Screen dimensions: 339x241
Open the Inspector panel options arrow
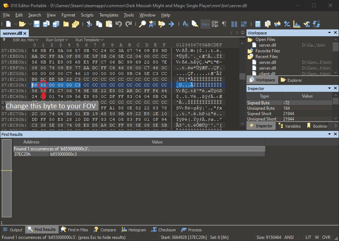pos(329,88)
